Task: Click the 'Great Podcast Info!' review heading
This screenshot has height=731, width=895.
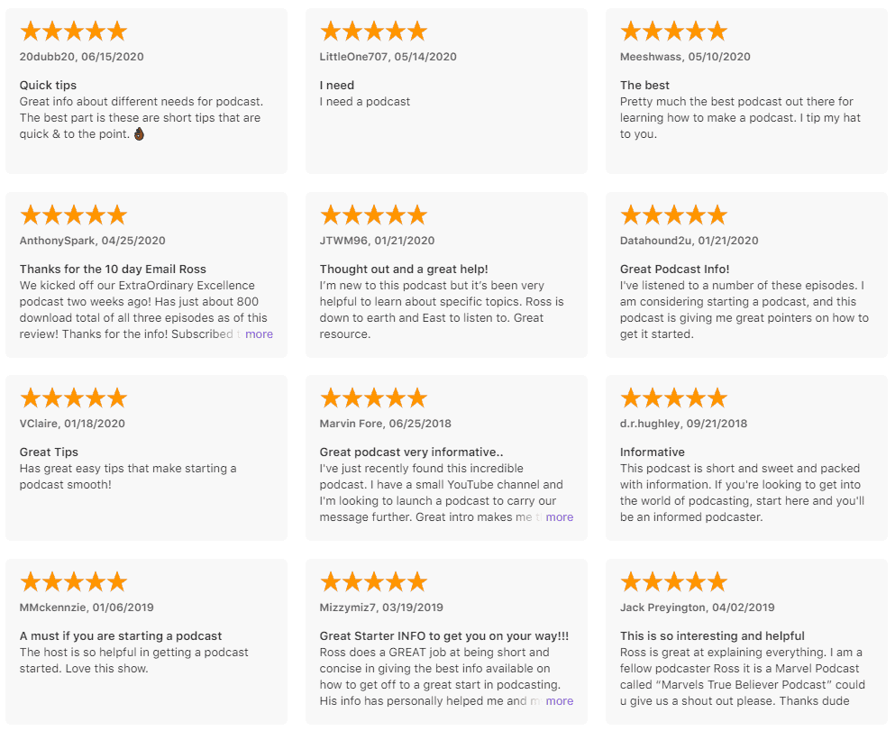Action: coord(675,270)
